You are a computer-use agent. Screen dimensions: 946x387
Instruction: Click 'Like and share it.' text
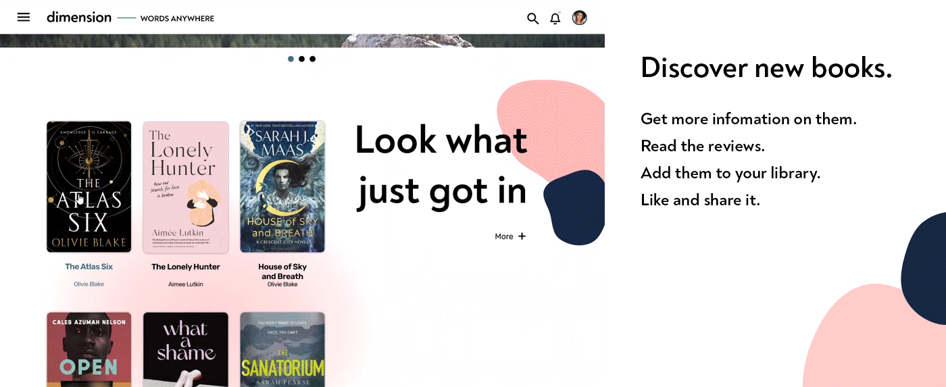700,200
